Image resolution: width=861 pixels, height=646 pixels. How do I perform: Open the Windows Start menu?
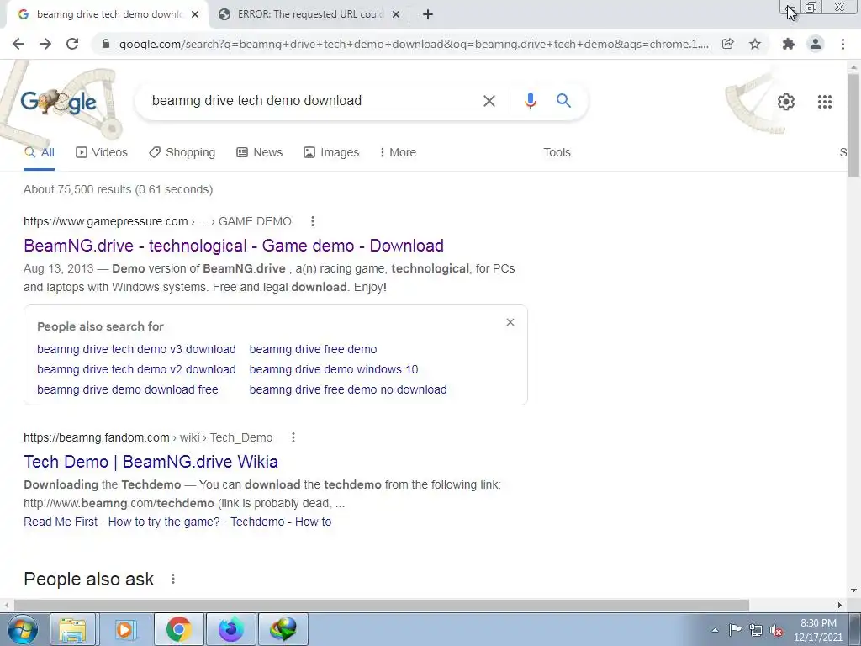coord(23,629)
